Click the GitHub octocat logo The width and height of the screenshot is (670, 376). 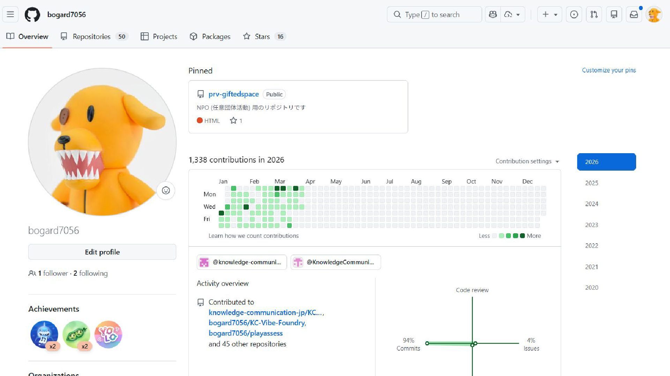coord(32,15)
